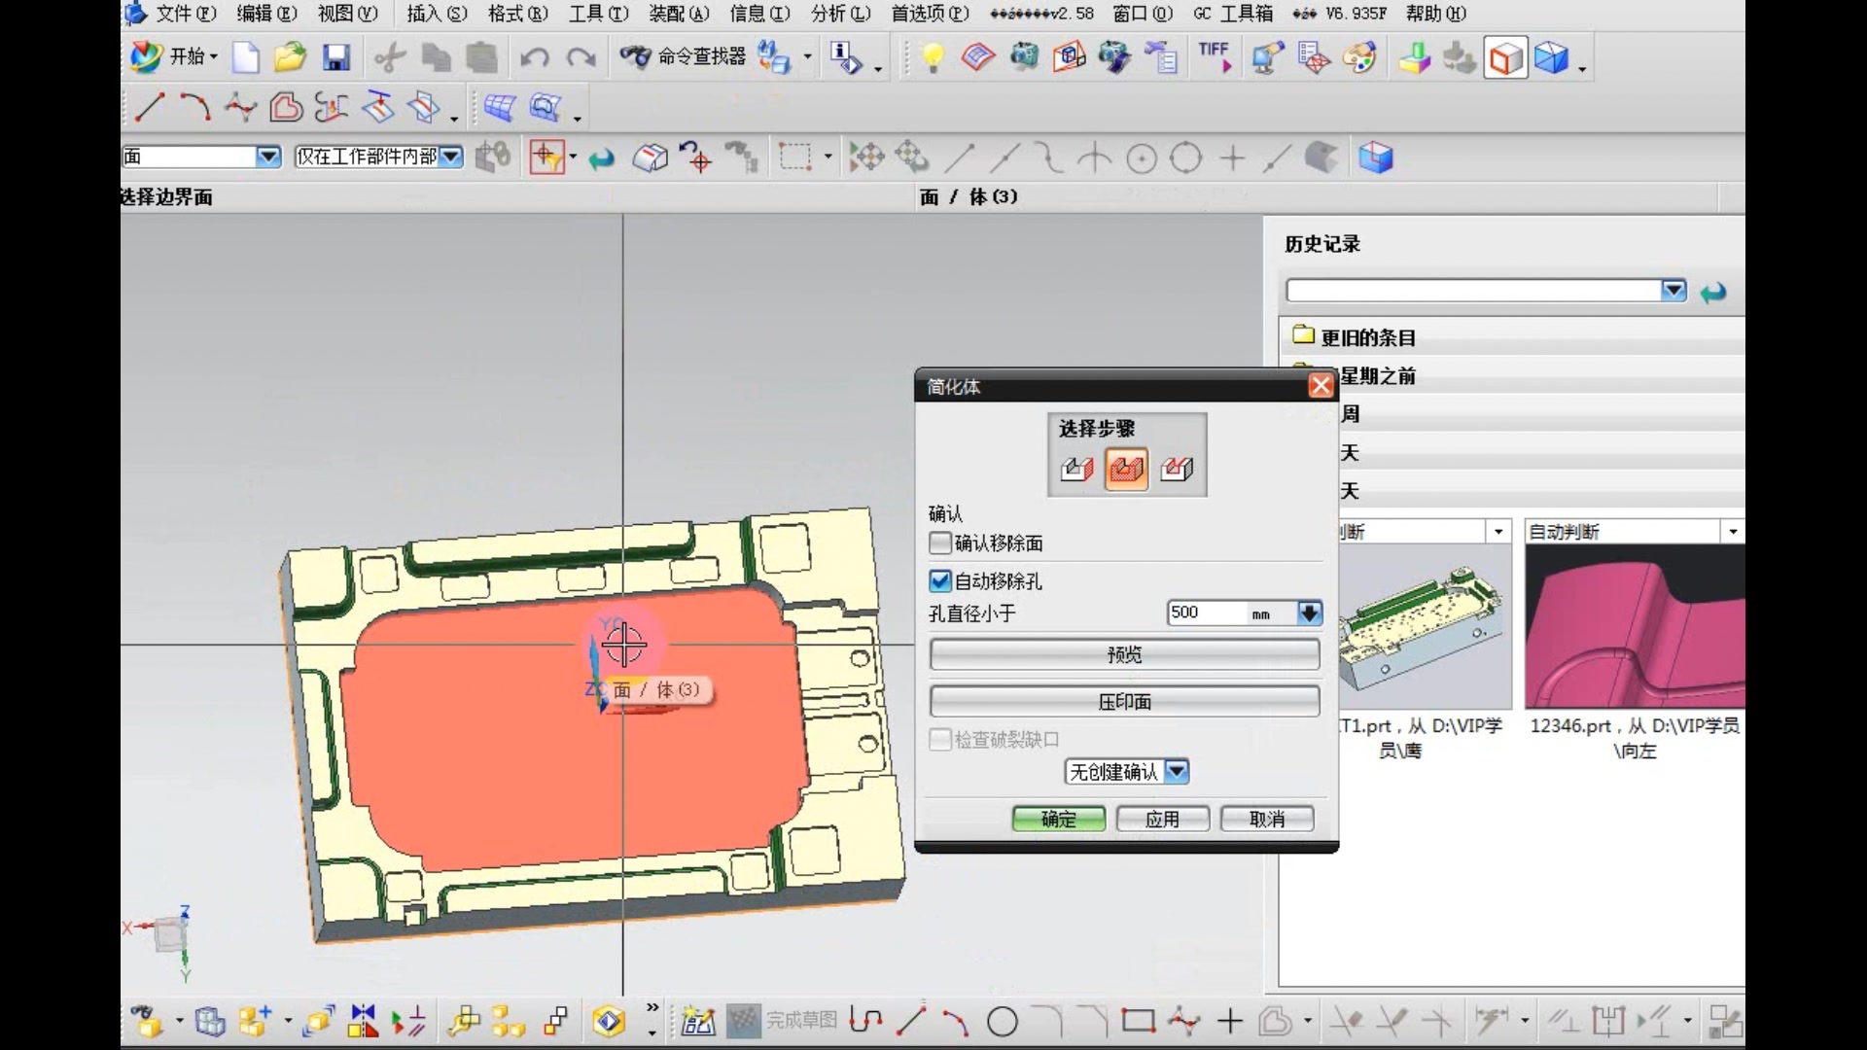Click the 预览 button
The height and width of the screenshot is (1050, 1867).
1124,654
